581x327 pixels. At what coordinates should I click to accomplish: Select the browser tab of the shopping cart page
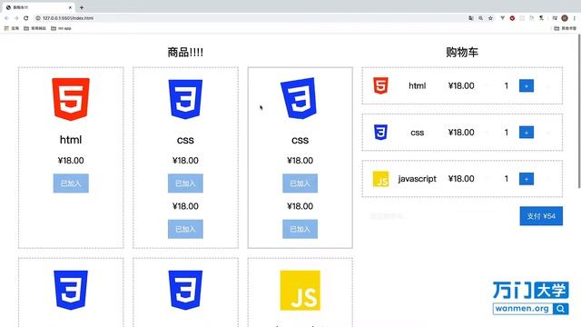(38, 7)
